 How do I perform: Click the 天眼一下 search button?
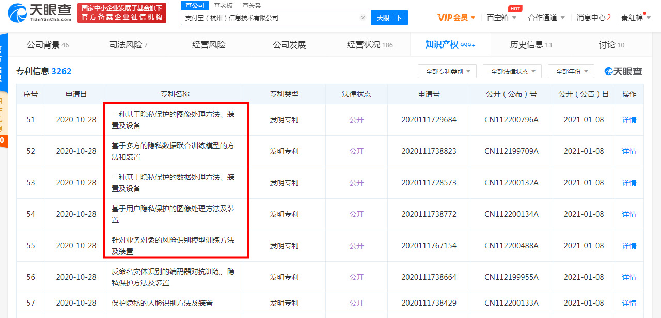389,18
